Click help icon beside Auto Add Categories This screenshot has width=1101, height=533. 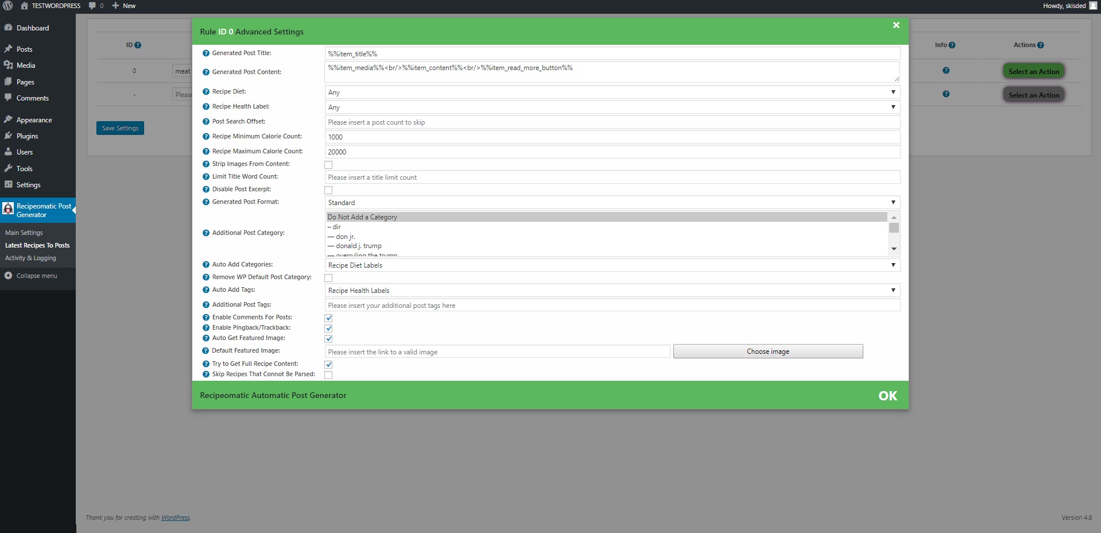[x=206, y=265]
